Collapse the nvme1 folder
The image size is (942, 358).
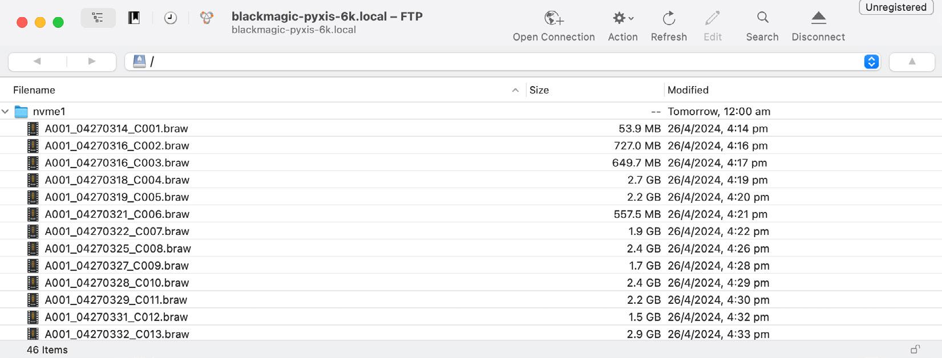(5, 112)
